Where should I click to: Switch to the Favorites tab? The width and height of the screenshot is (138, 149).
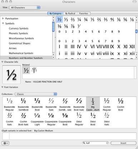coord(84,13)
